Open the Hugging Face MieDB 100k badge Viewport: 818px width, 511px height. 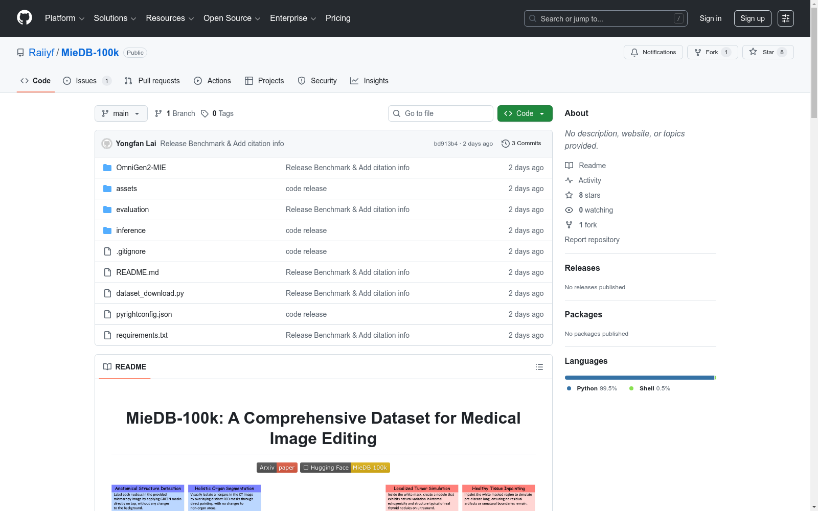[345, 468]
